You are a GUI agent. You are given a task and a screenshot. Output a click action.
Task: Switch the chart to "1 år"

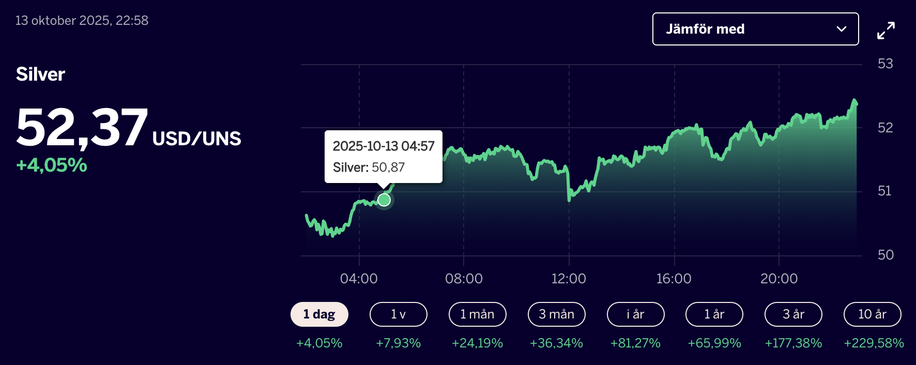714,314
